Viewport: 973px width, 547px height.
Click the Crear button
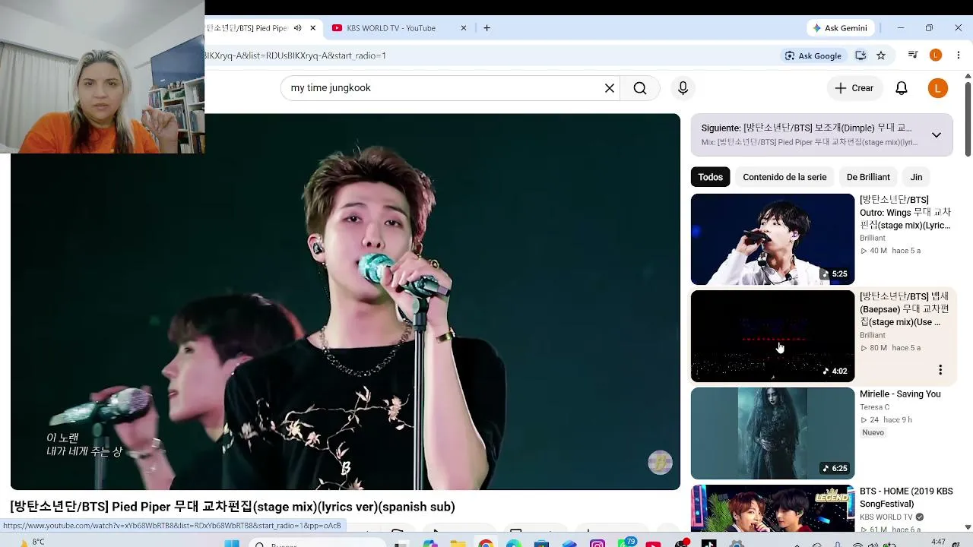tap(854, 88)
